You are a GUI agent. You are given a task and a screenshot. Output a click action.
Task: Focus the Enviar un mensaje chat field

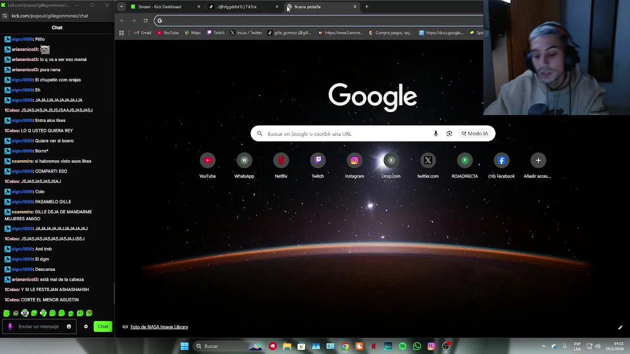coord(38,326)
